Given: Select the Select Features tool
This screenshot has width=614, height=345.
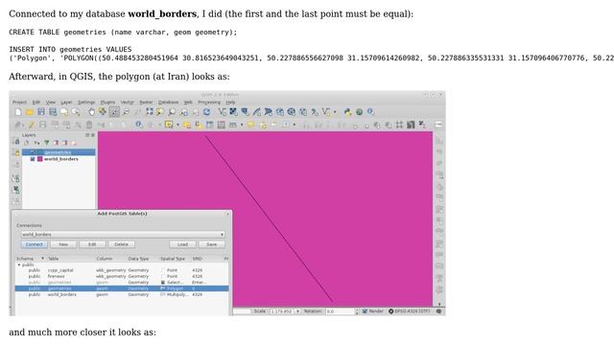Looking at the screenshot, I should click(169, 125).
